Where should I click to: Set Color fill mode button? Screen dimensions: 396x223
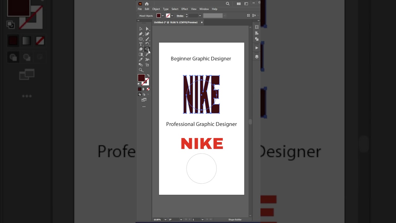pyautogui.click(x=140, y=89)
